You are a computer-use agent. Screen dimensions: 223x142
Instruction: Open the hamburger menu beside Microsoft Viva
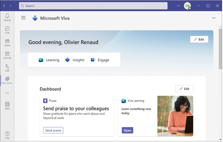tap(23, 18)
